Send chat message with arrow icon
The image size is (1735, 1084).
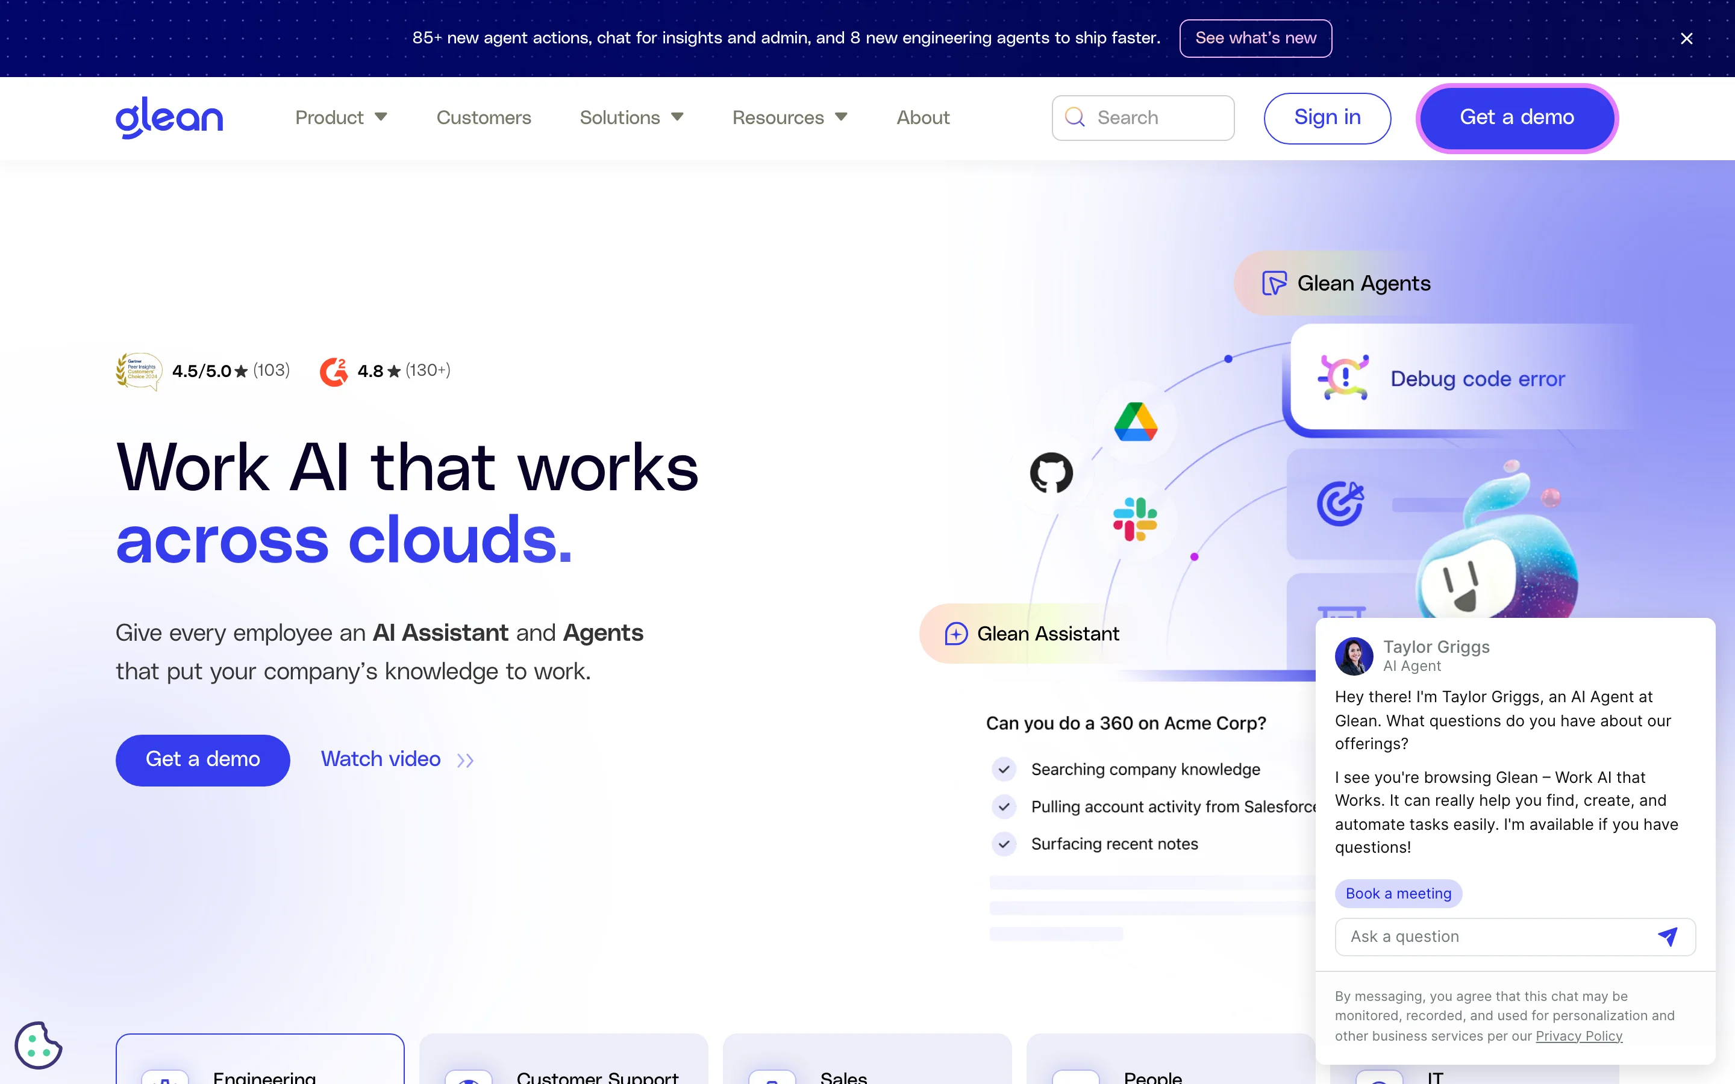pyautogui.click(x=1668, y=936)
